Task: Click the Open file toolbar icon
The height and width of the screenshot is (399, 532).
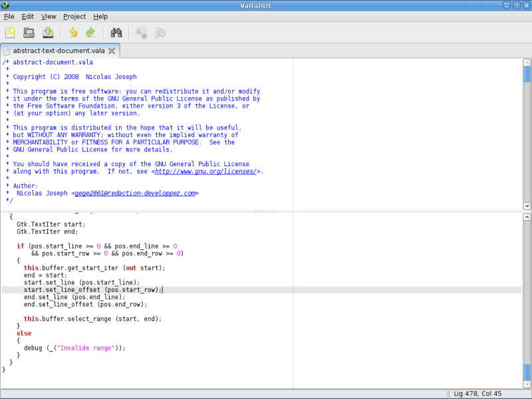Action: 29,33
